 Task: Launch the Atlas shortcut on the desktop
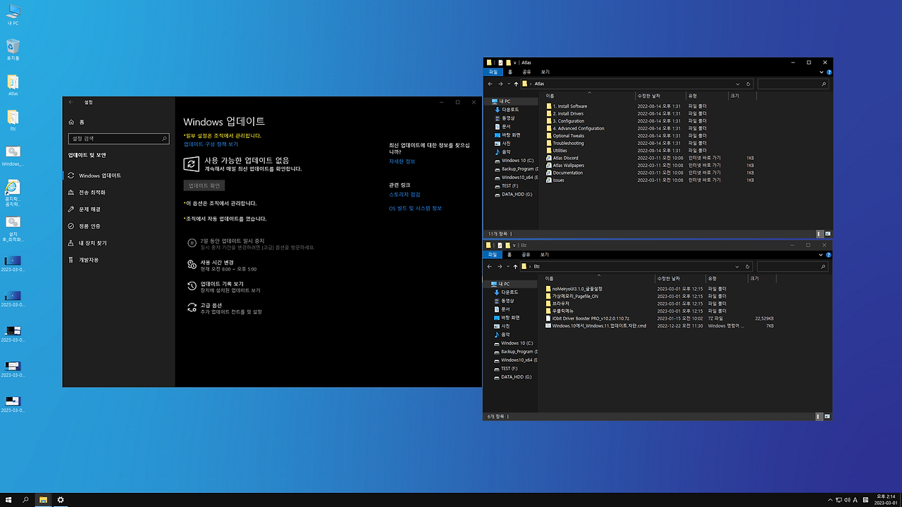pyautogui.click(x=12, y=82)
